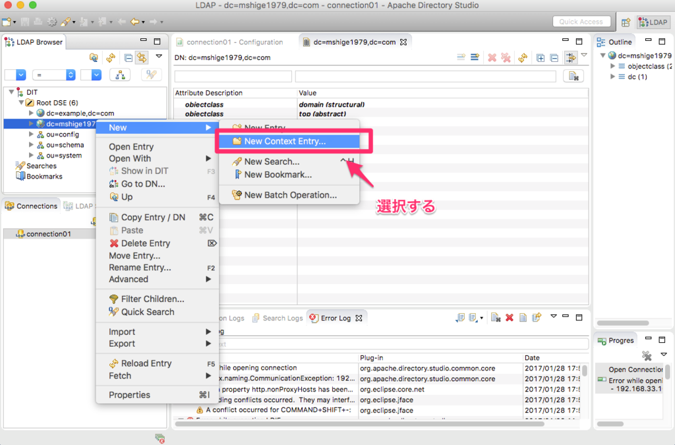Expand ou=config tree node
675x445 pixels.
[x=31, y=134]
